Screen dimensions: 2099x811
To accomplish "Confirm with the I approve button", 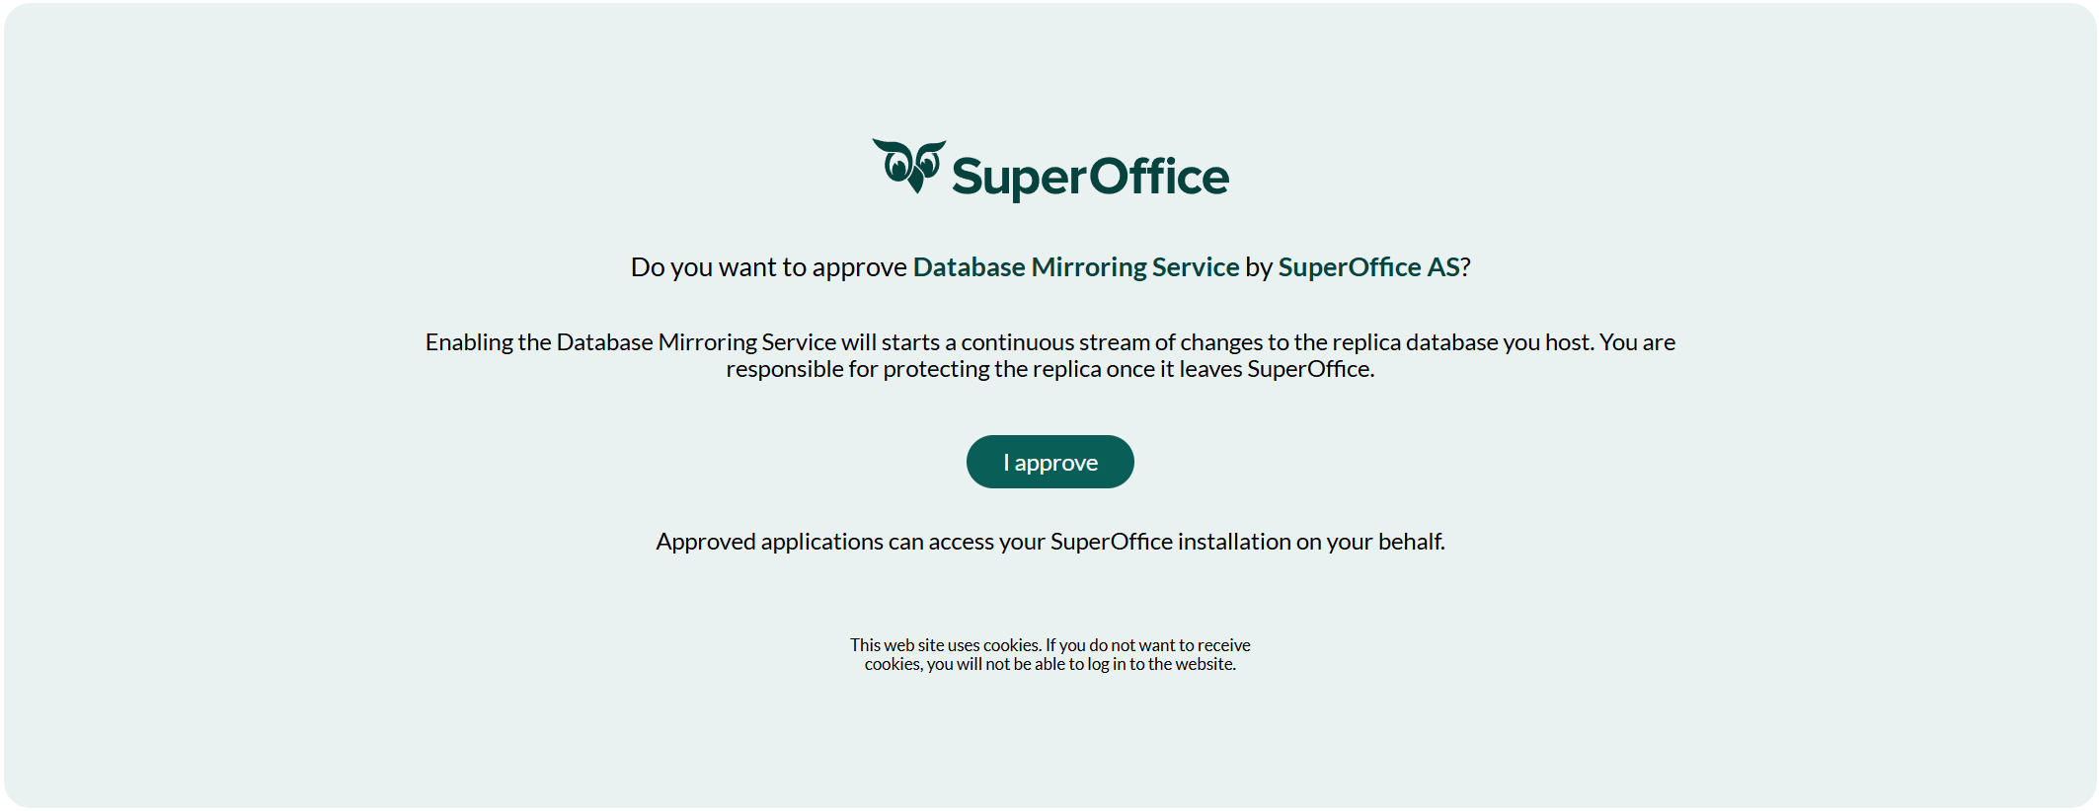I will [x=1049, y=462].
